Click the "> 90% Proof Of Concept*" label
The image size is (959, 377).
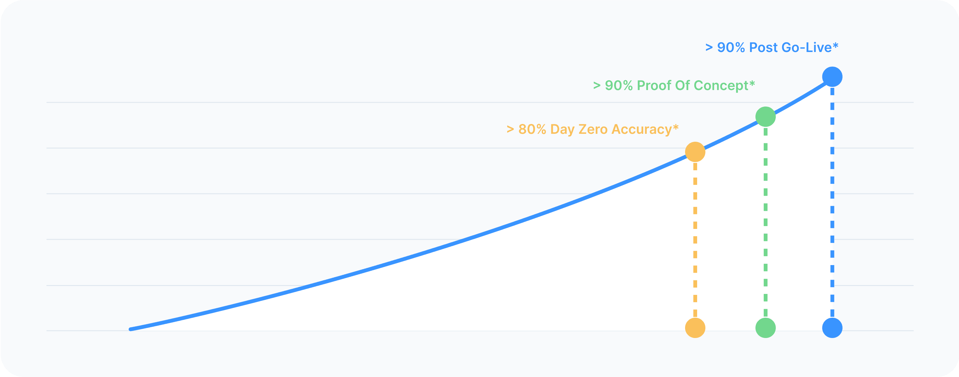coord(674,86)
